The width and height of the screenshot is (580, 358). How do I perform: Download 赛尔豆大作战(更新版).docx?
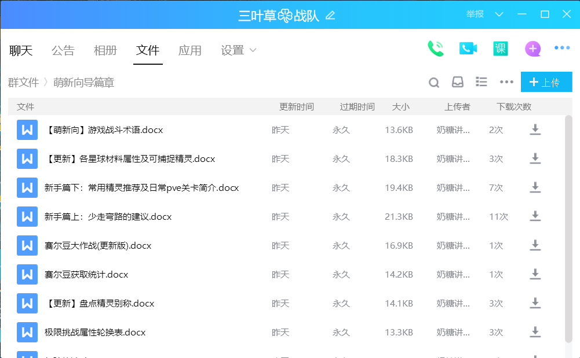click(535, 245)
